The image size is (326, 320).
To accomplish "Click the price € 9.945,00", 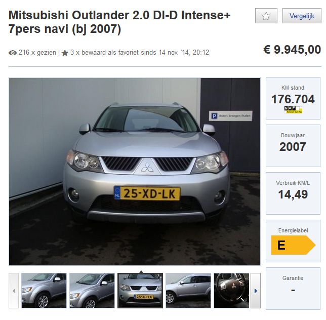I will 292,50.
